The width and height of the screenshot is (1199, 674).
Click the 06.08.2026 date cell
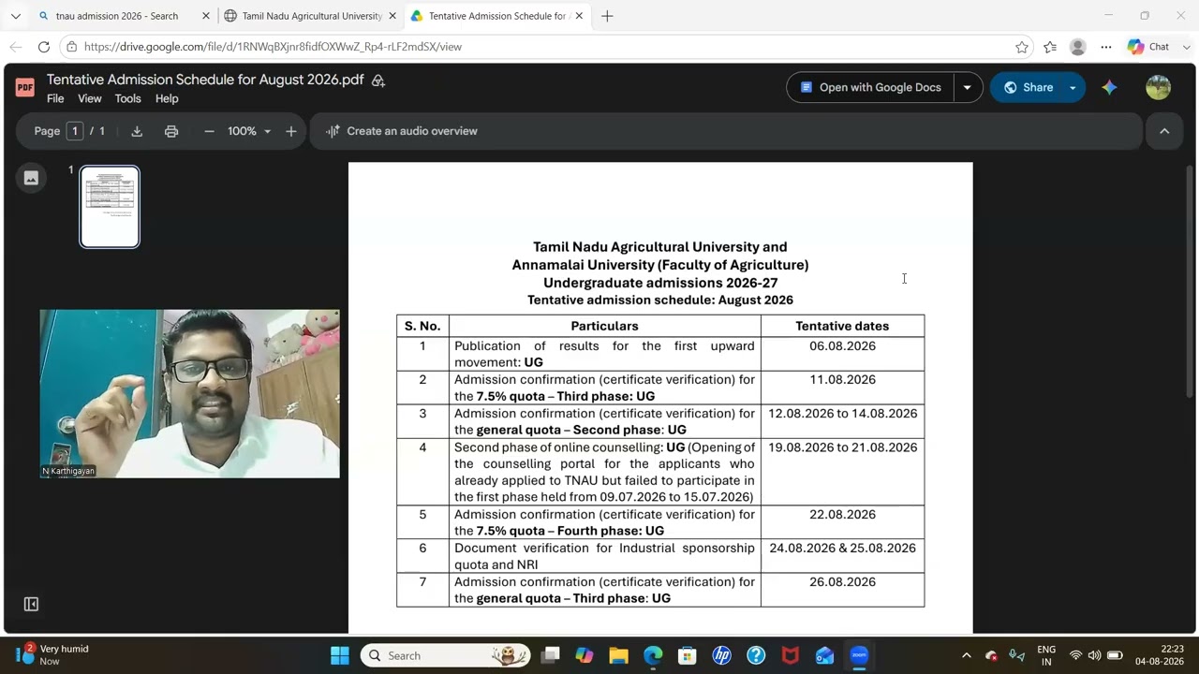842,354
